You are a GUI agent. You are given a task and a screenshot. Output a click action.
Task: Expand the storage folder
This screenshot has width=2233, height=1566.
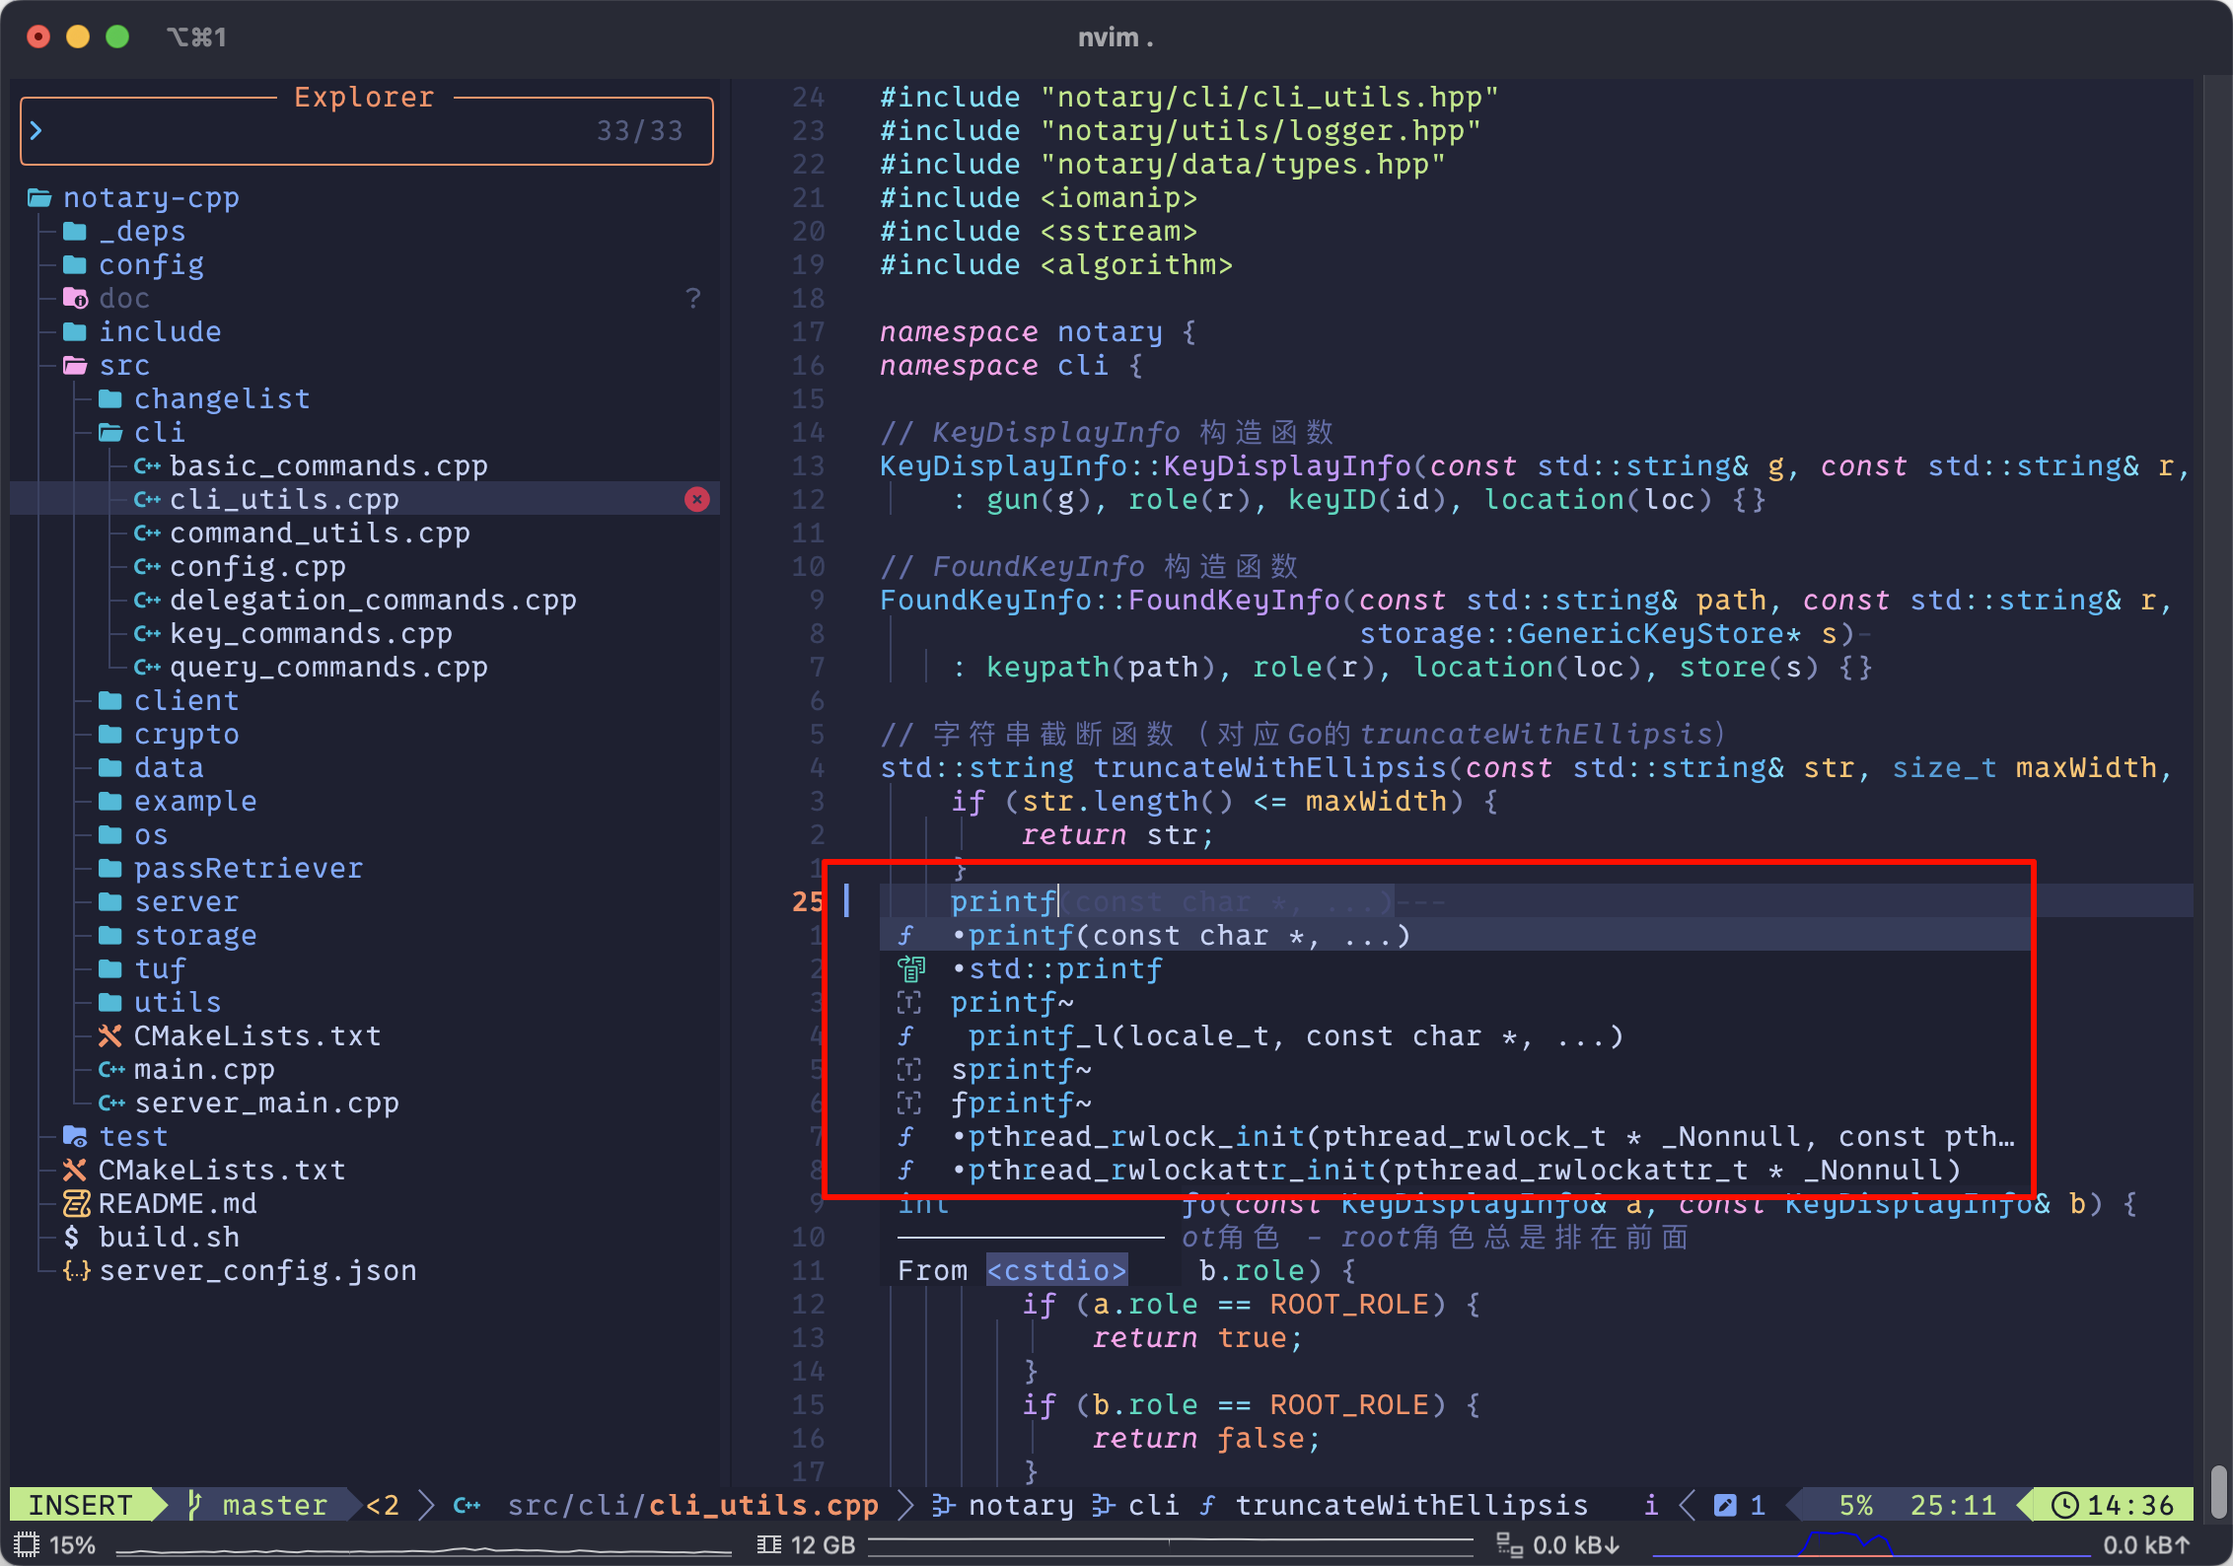tap(195, 936)
